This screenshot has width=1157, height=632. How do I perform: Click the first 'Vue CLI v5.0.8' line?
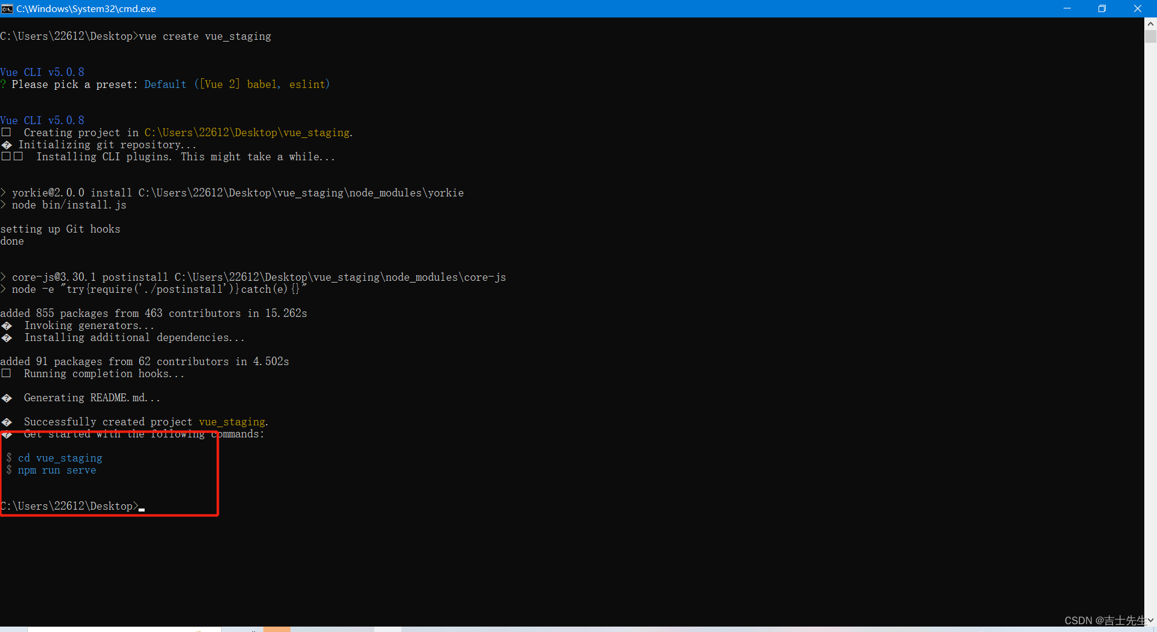[x=42, y=72]
